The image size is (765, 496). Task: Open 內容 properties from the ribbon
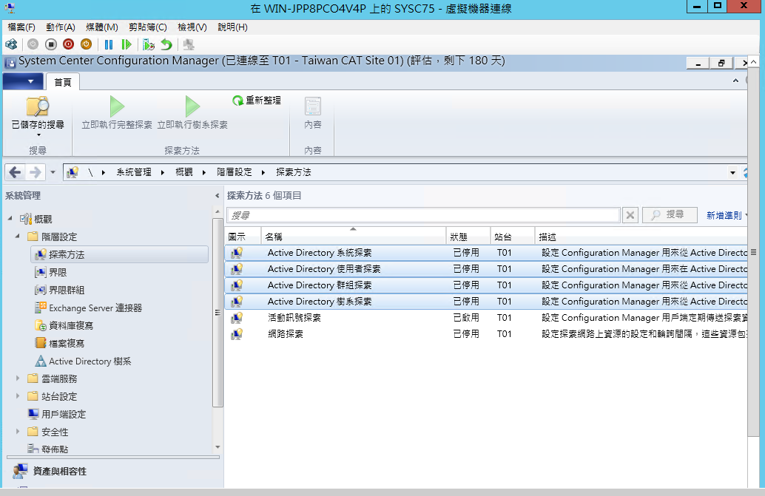pyautogui.click(x=313, y=112)
